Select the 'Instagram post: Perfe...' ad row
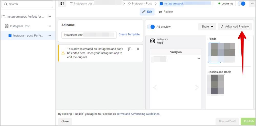256x126 pixels. pyautogui.click(x=28, y=36)
